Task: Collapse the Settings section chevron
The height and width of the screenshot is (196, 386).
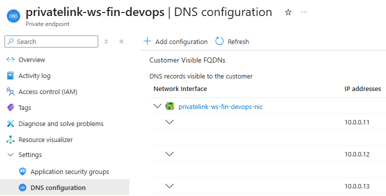Action: (11, 154)
